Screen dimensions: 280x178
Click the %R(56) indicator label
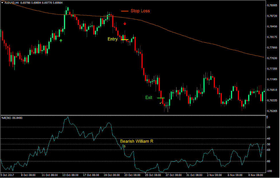point(6,117)
